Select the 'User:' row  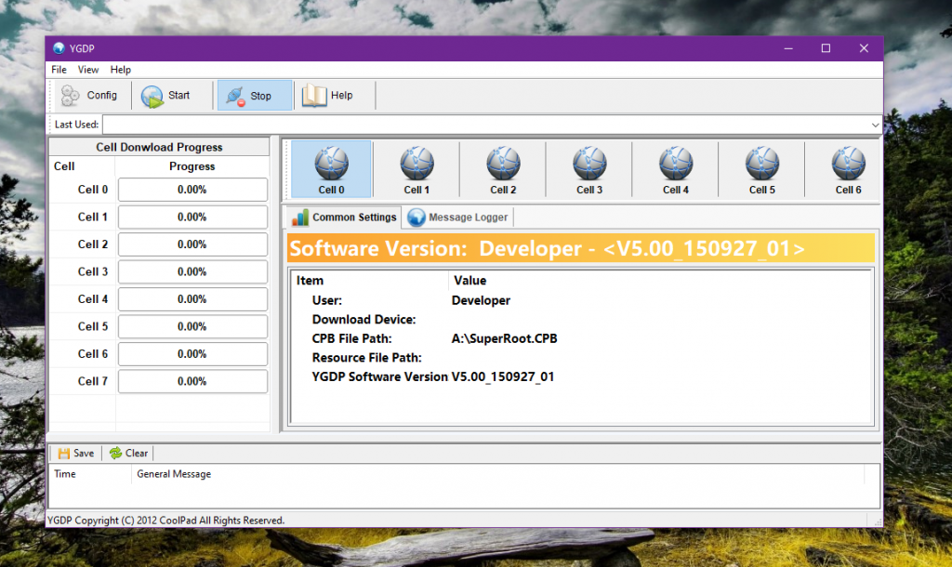click(582, 300)
